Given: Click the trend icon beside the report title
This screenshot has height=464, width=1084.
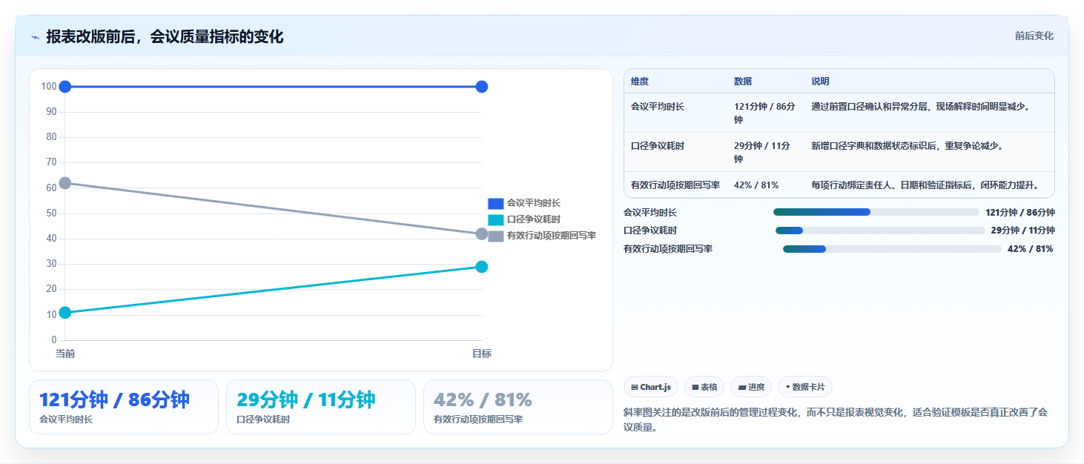Looking at the screenshot, I should (35, 37).
